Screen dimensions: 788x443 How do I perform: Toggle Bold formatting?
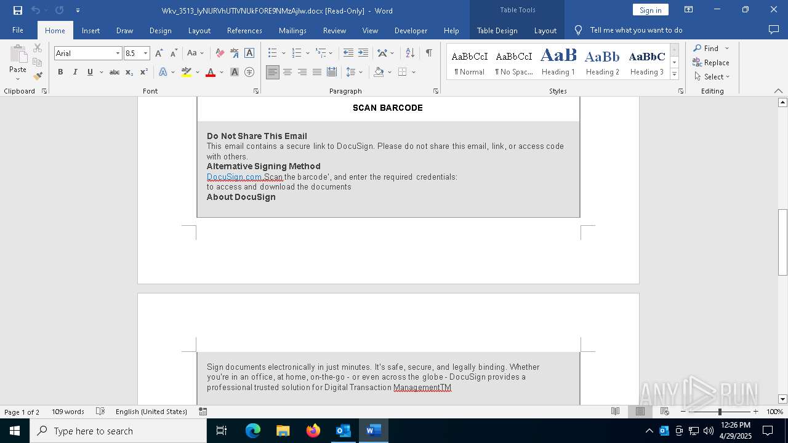[60, 72]
